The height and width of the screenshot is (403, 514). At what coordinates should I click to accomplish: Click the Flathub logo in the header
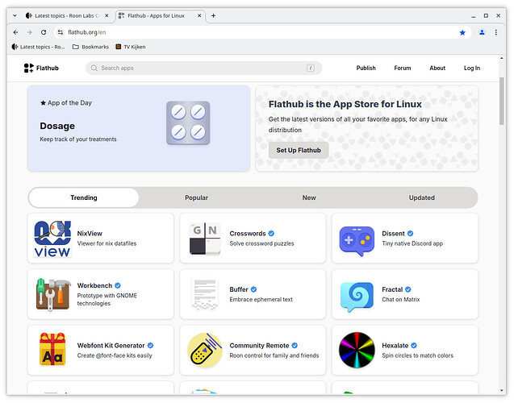pos(41,68)
